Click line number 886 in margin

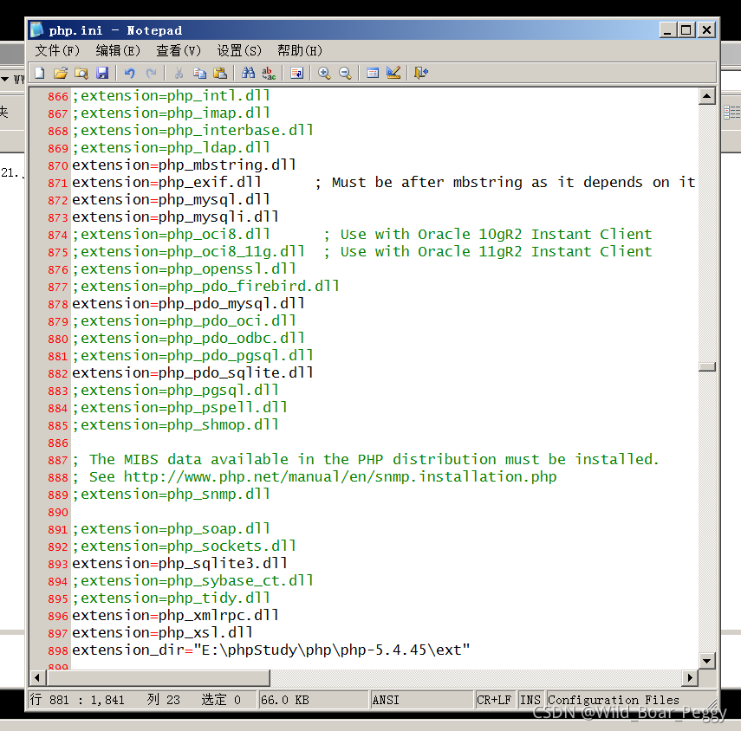tap(58, 443)
